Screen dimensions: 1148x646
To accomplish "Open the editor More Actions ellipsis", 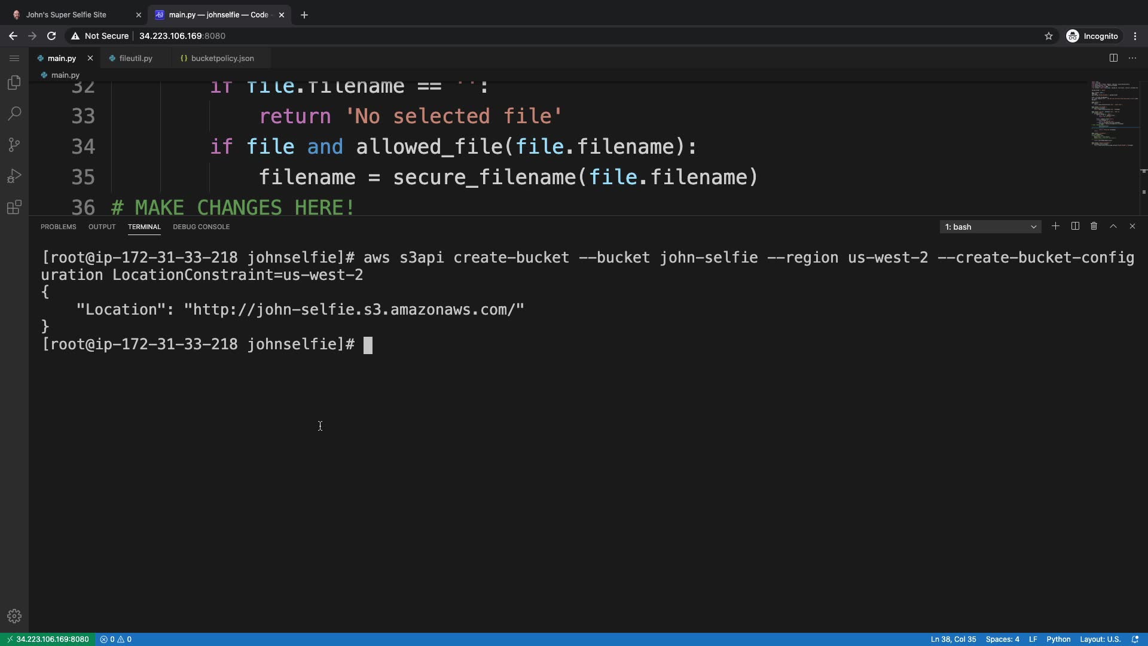I will click(1132, 58).
